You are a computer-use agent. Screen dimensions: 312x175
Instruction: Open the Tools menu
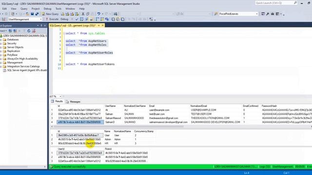58,9
